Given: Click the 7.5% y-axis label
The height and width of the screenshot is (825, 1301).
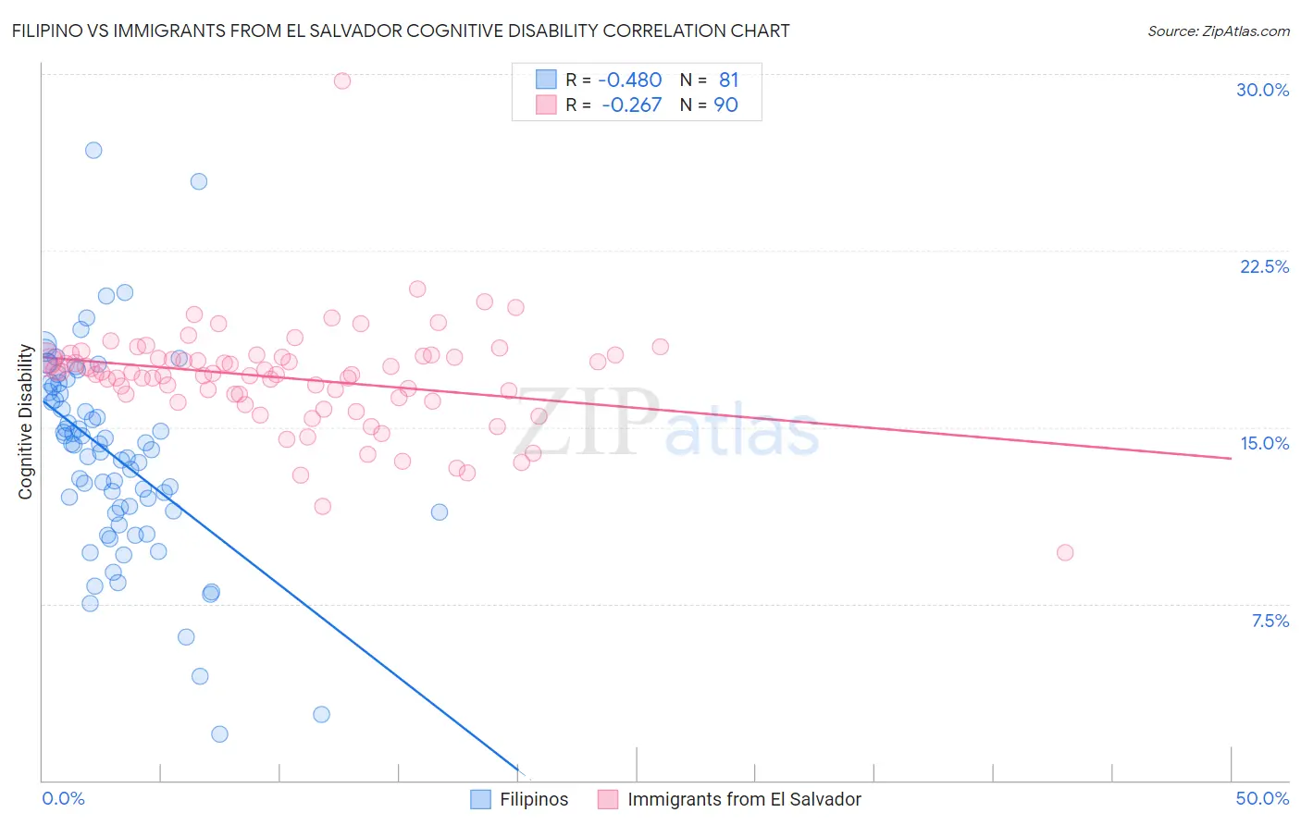Looking at the screenshot, I should (x=1270, y=621).
